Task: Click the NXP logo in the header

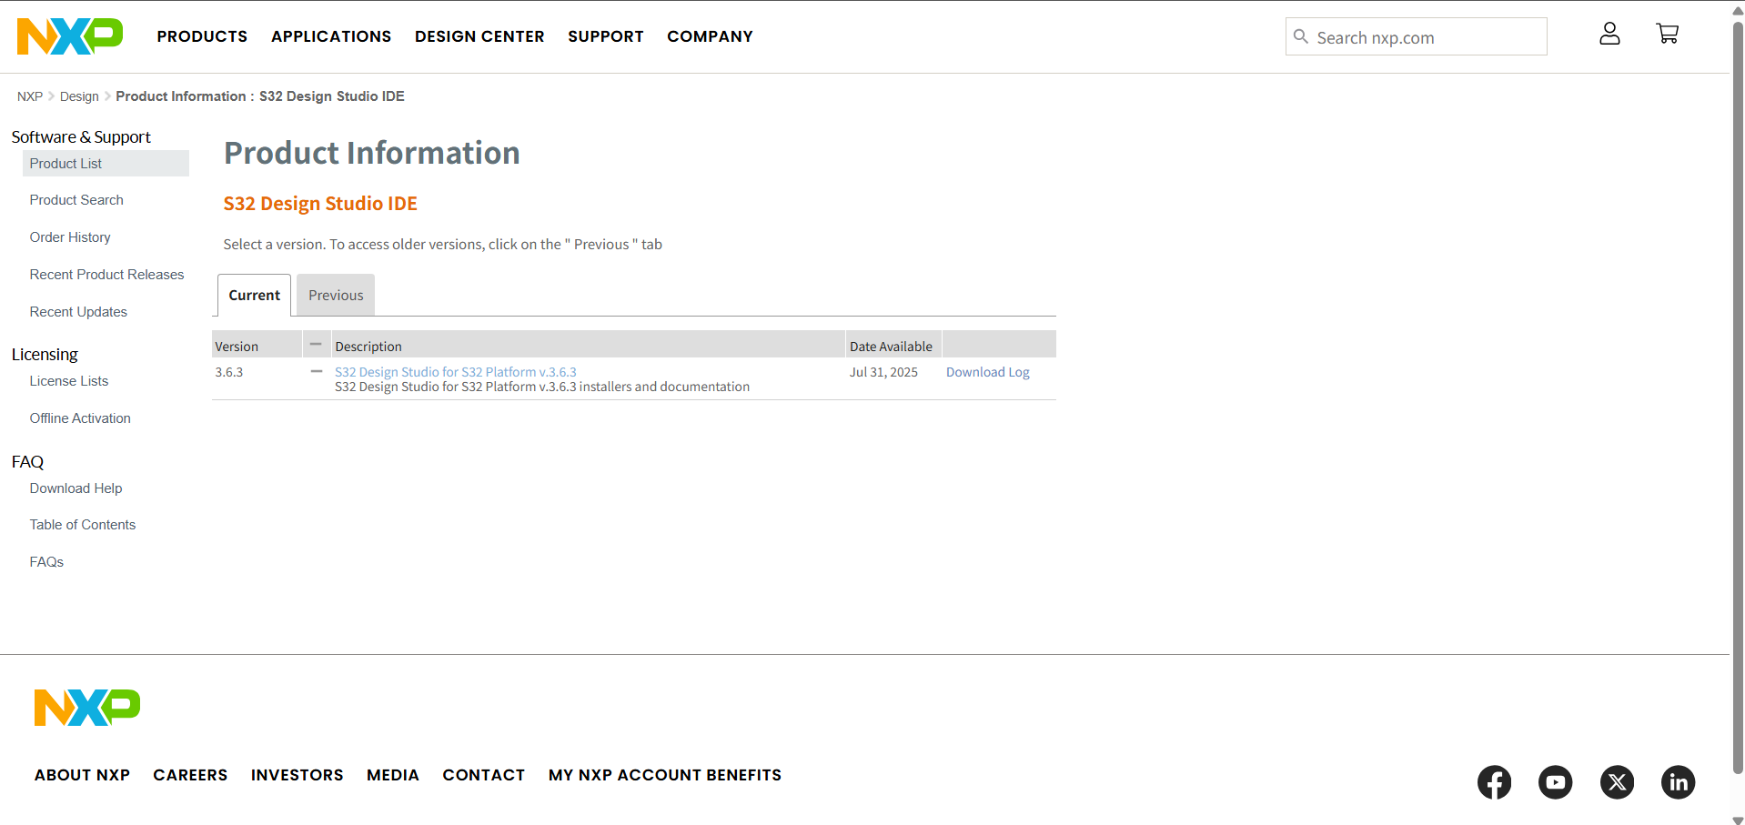Action: coord(70,36)
